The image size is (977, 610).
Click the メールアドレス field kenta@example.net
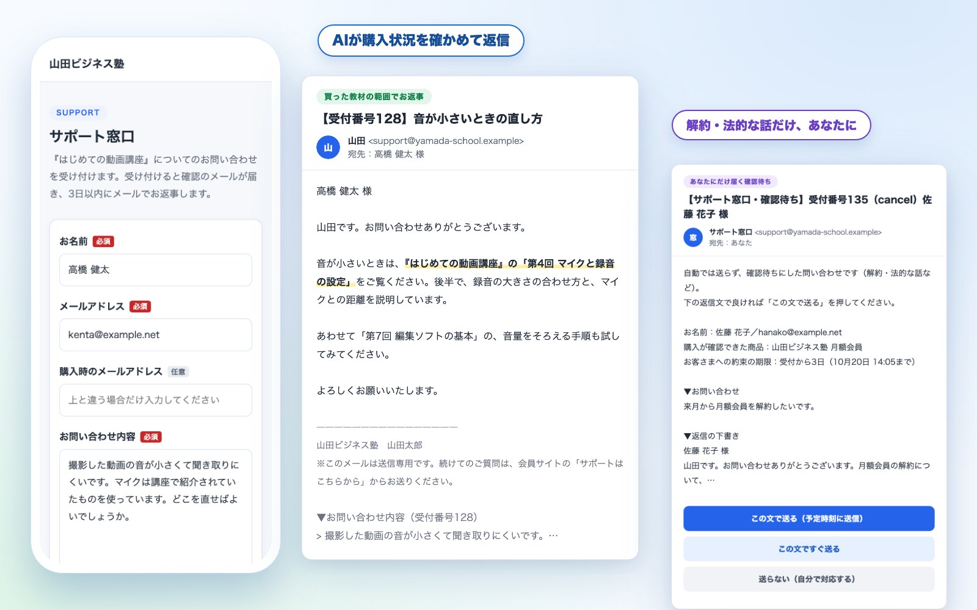[156, 335]
